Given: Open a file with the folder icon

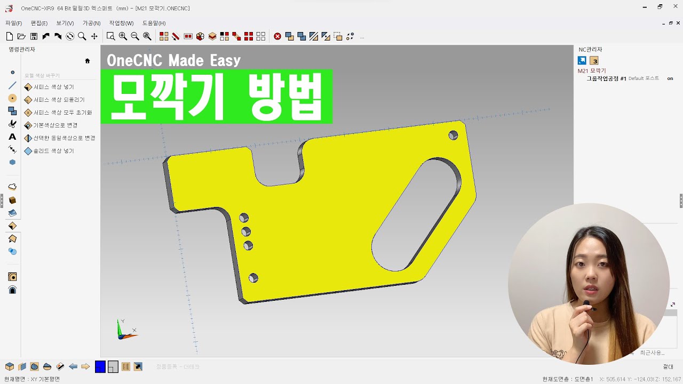Looking at the screenshot, I should pos(21,36).
